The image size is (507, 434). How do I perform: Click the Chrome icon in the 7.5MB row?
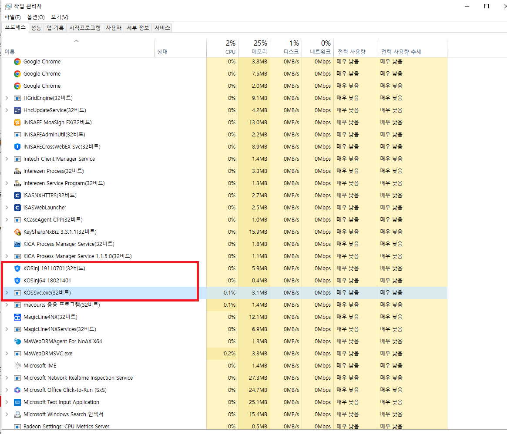coord(17,74)
